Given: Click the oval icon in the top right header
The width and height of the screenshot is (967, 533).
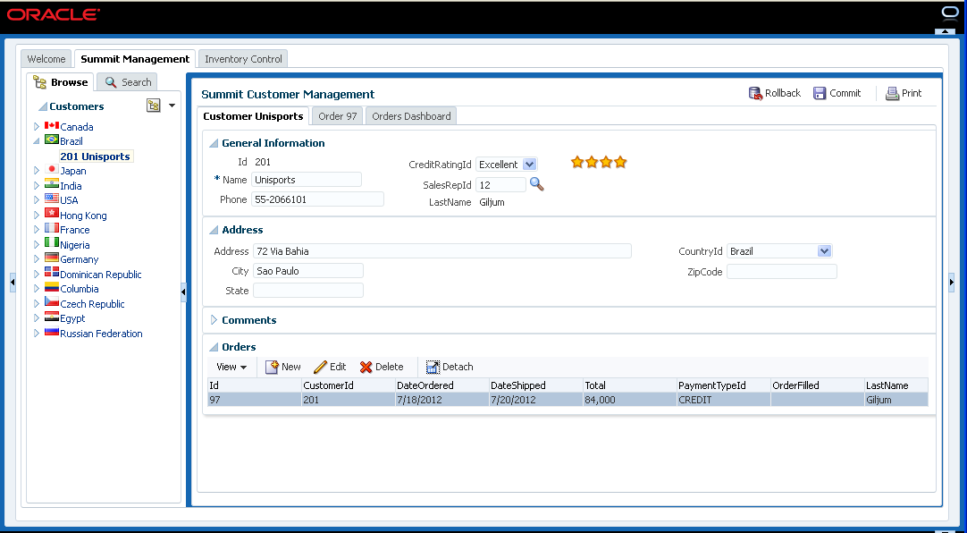Looking at the screenshot, I should (x=950, y=13).
